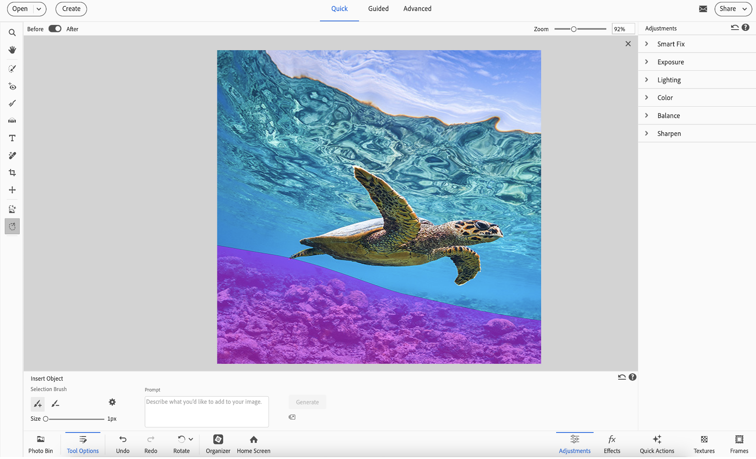Click the Create button
The image size is (756, 459).
71,9
